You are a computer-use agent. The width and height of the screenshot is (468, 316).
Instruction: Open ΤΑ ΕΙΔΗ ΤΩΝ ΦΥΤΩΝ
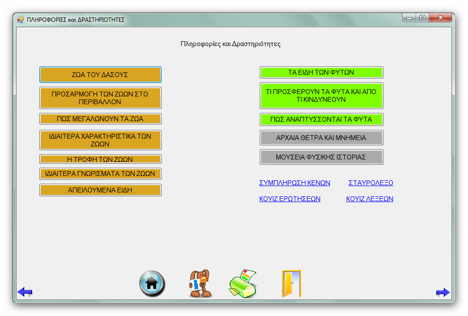pos(321,72)
